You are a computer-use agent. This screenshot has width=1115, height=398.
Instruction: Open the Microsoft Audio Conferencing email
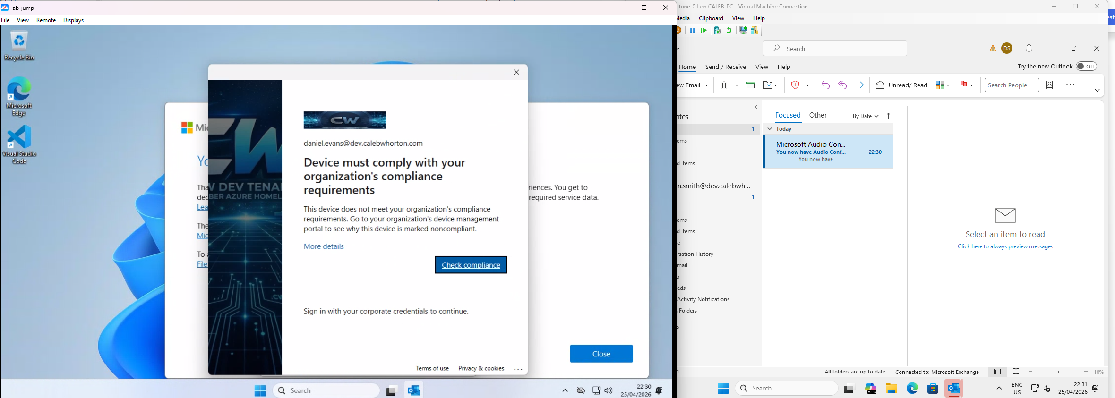click(828, 152)
